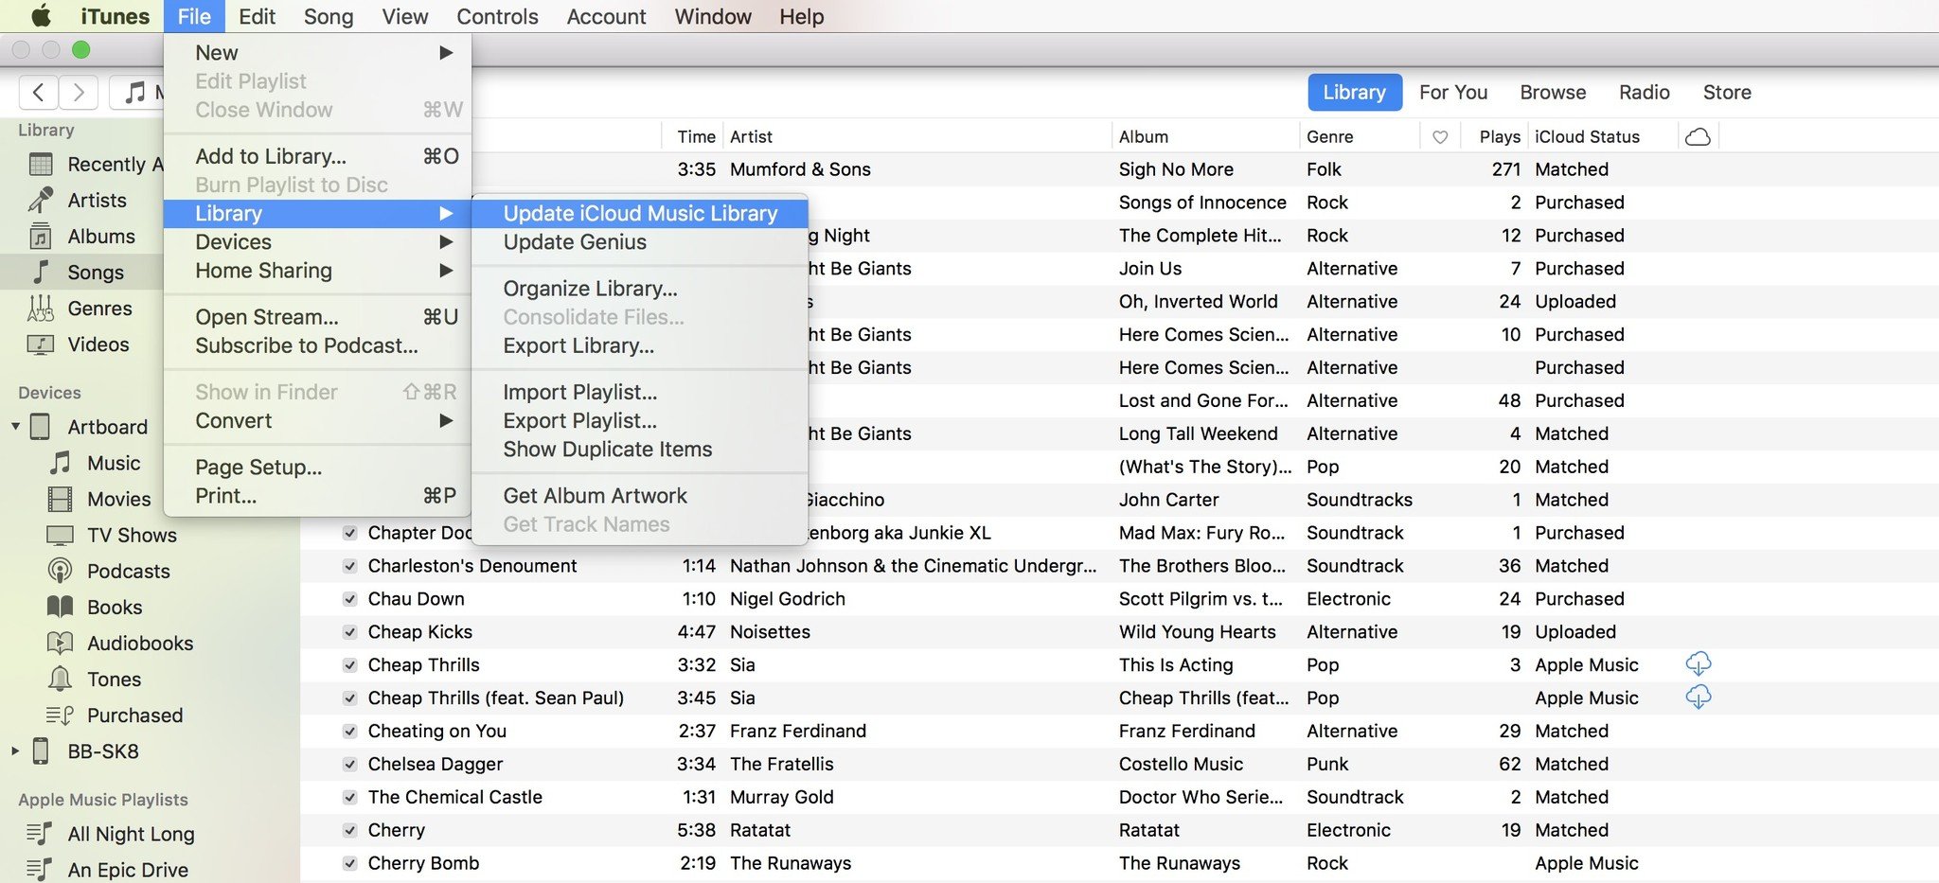
Task: Switch to the Store tab
Action: pyautogui.click(x=1727, y=92)
